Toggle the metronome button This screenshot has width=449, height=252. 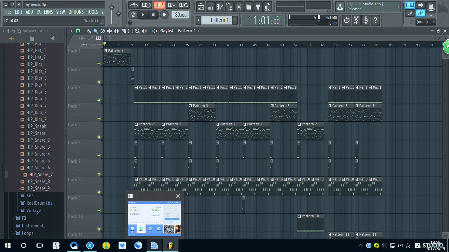pyautogui.click(x=134, y=5)
